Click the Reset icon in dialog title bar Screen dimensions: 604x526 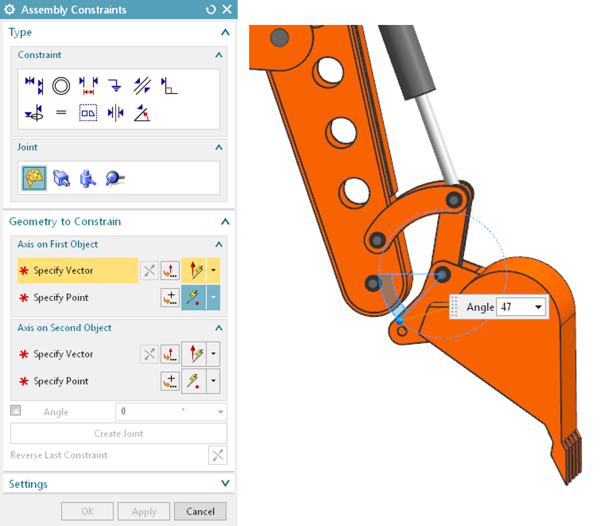(211, 9)
